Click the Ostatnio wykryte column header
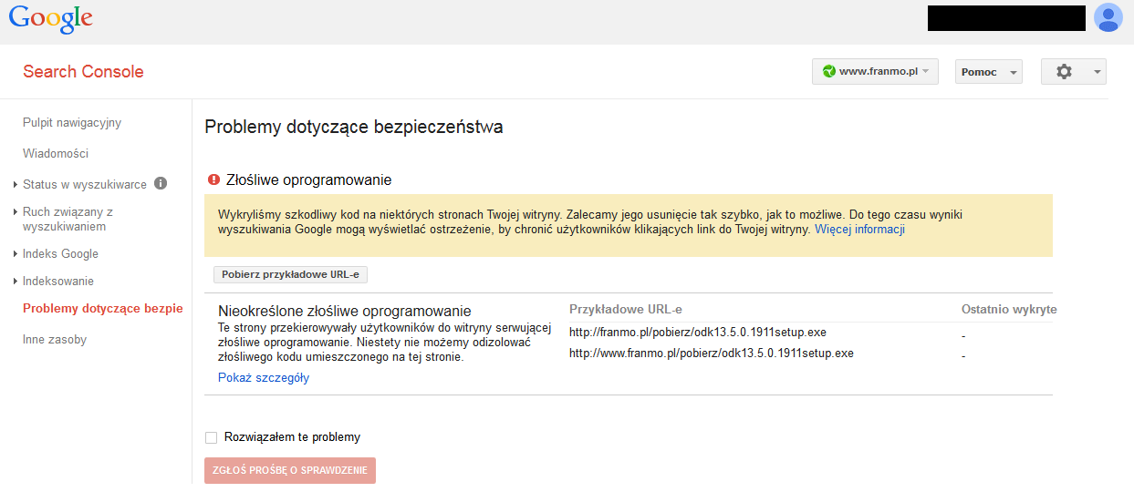Image resolution: width=1134 pixels, height=492 pixels. click(x=1009, y=310)
